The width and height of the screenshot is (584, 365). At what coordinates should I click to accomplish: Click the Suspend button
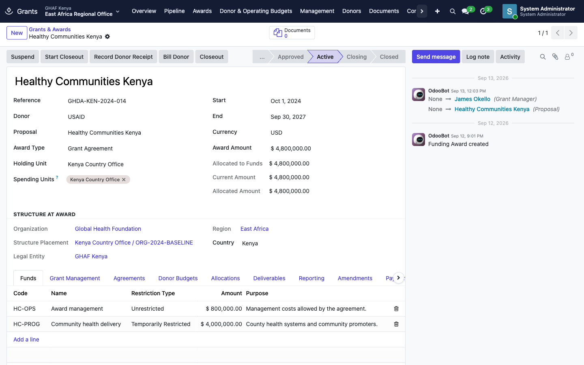click(23, 57)
